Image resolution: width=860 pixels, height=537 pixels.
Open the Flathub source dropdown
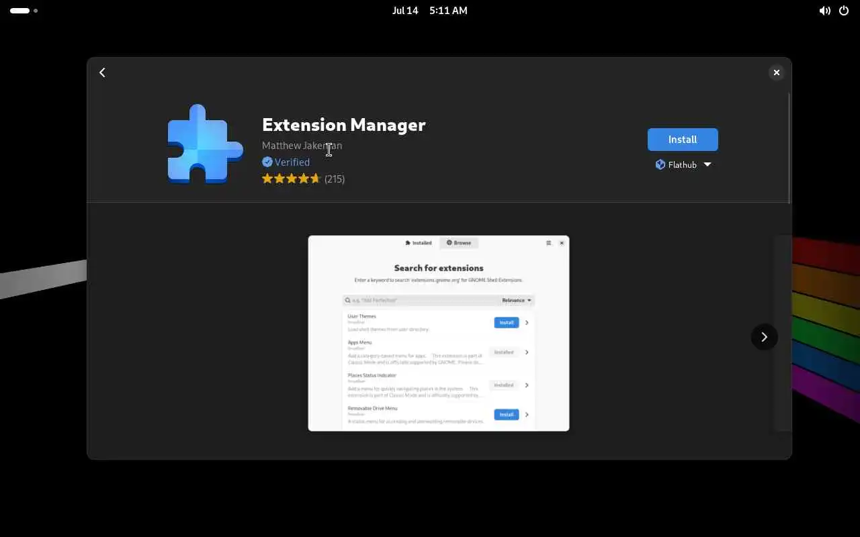[x=683, y=164]
